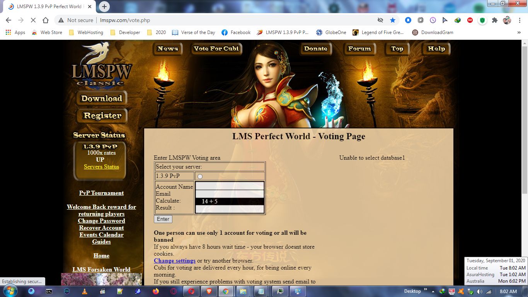This screenshot has width=528, height=297.
Task: Click the Account Name input field
Action: (230, 186)
